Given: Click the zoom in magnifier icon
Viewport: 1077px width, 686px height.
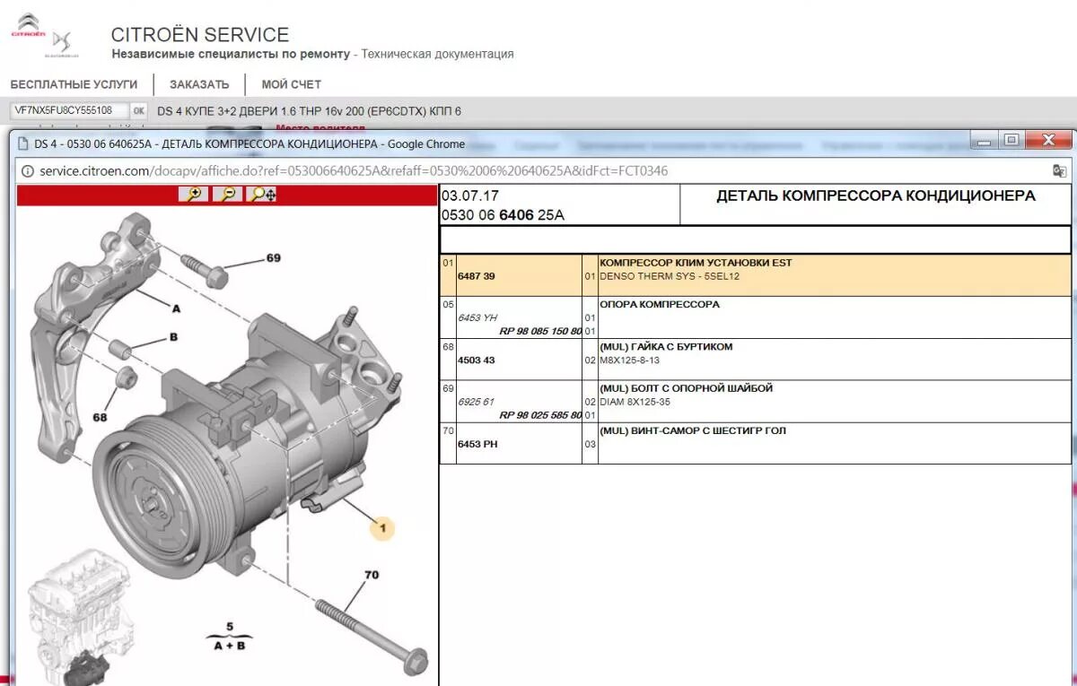Looking at the screenshot, I should [193, 194].
